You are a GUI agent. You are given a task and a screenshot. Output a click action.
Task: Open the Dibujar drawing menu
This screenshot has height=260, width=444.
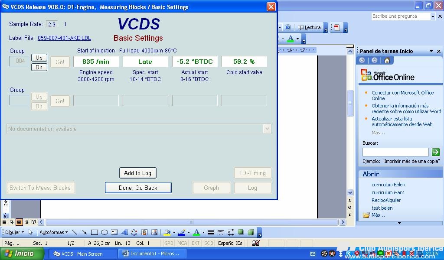[x=14, y=232]
